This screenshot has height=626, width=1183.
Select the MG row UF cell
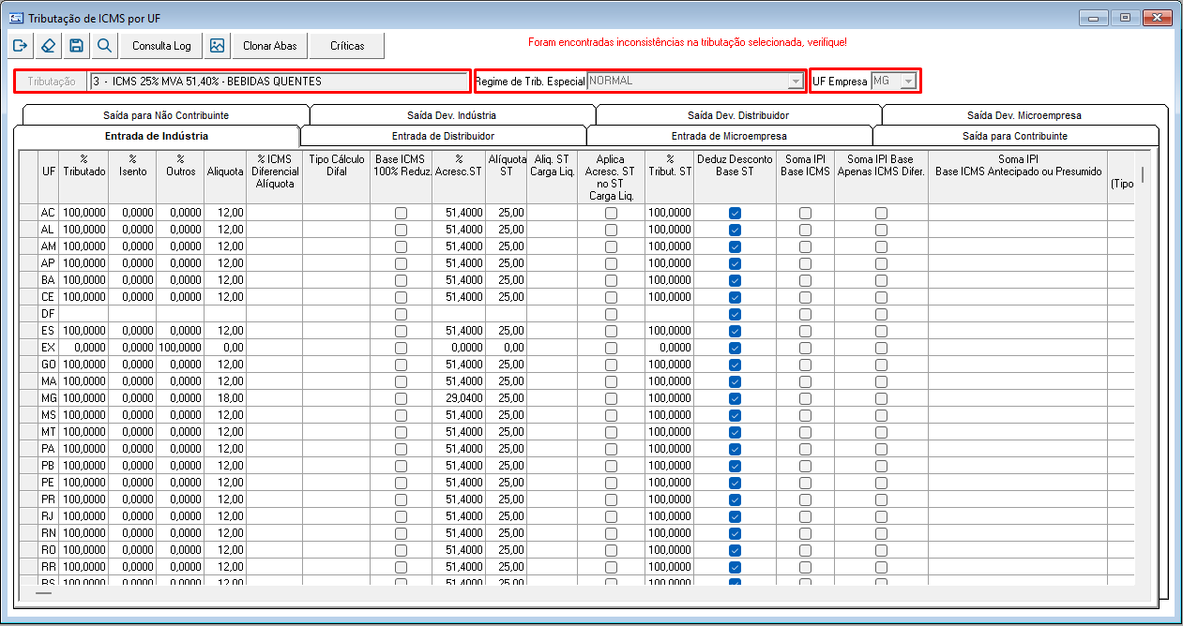pos(48,398)
